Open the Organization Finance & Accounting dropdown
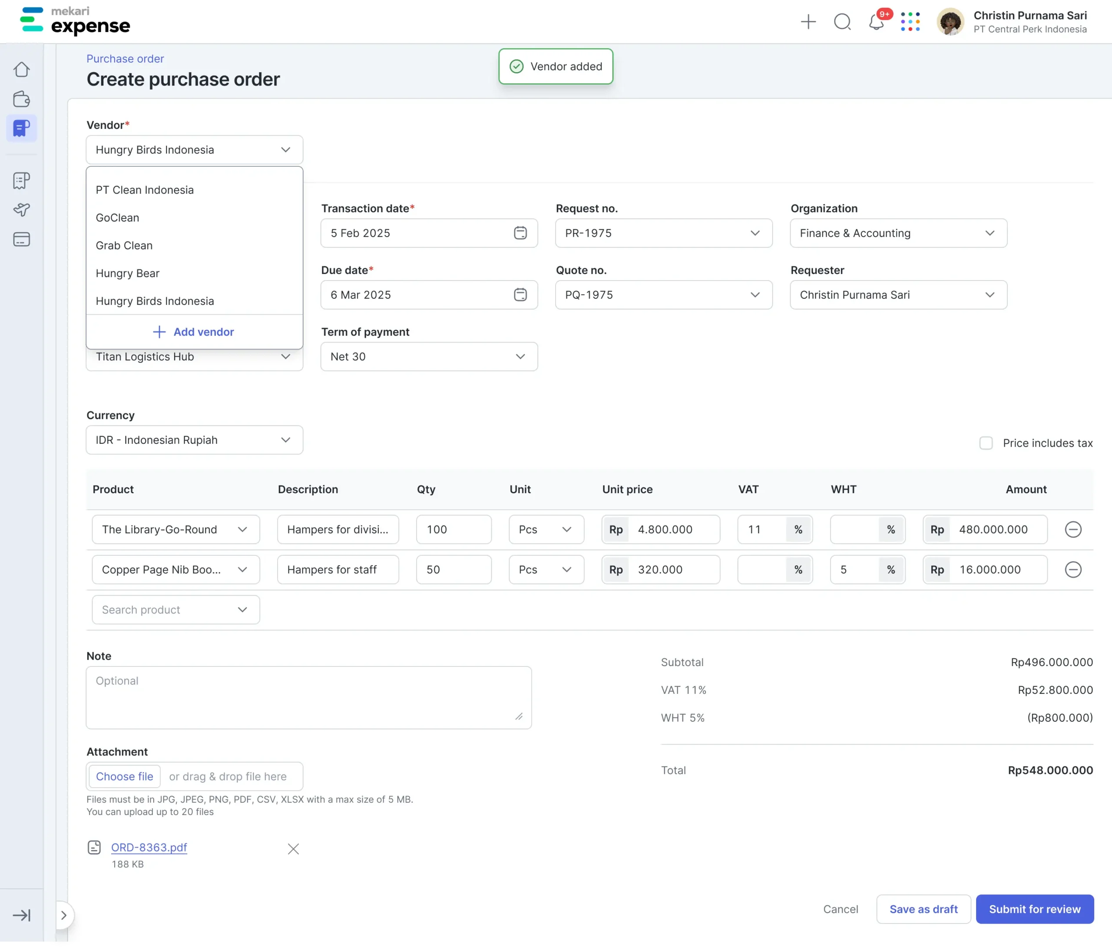 tap(898, 233)
